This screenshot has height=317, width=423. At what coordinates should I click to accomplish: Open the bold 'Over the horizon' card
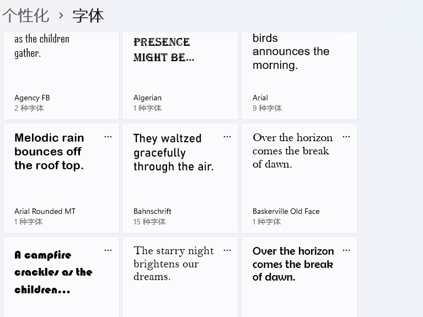pyautogui.click(x=299, y=277)
